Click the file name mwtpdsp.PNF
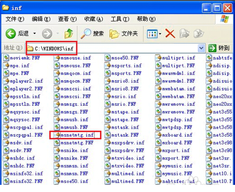235x192 pixels. (177, 128)
